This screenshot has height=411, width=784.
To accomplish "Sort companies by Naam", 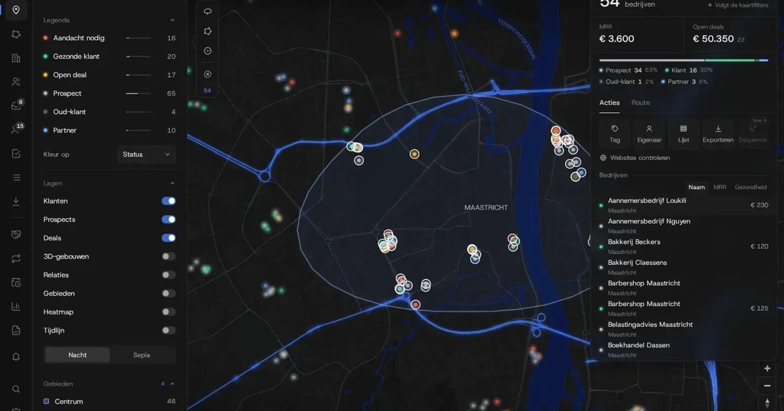I will coord(697,187).
